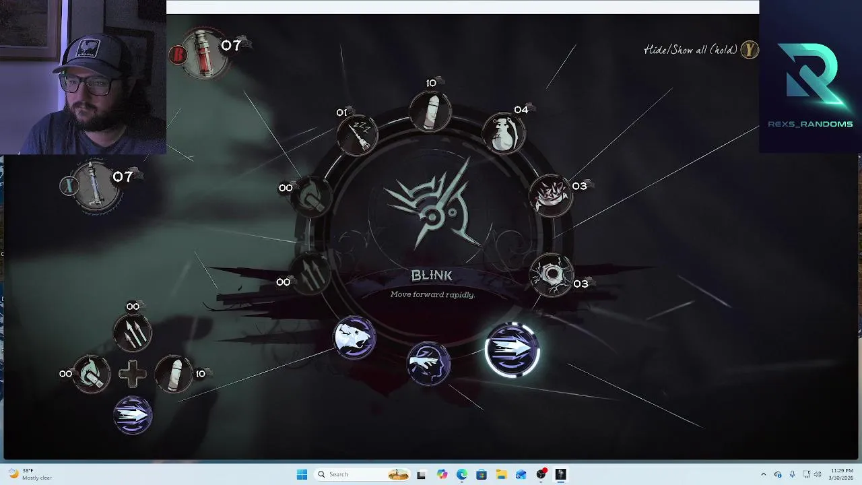The width and height of the screenshot is (862, 485).
Task: Click the 03 count beside sticky grenade
Action: [x=579, y=186]
